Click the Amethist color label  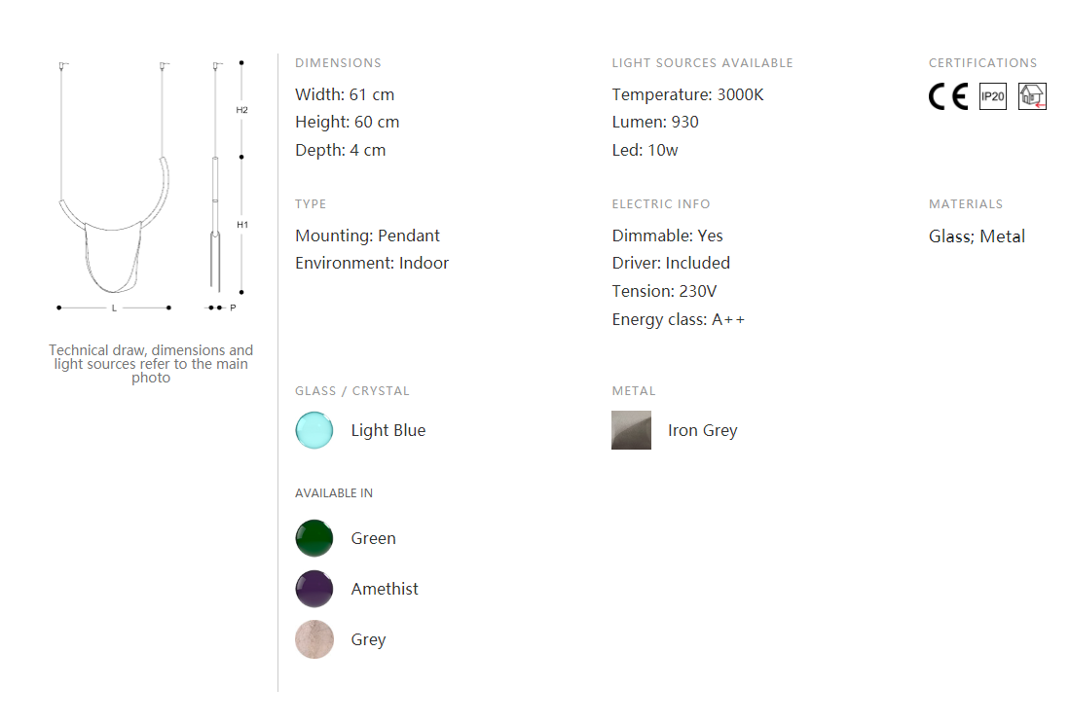385,589
